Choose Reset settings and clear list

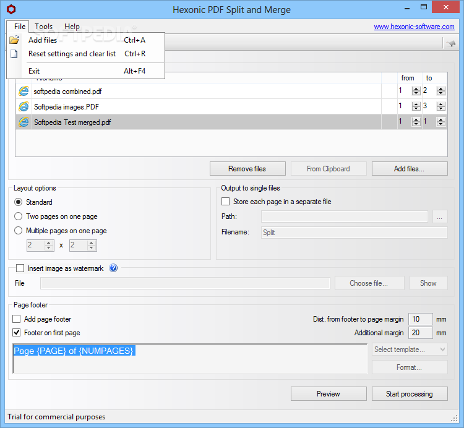pos(86,54)
